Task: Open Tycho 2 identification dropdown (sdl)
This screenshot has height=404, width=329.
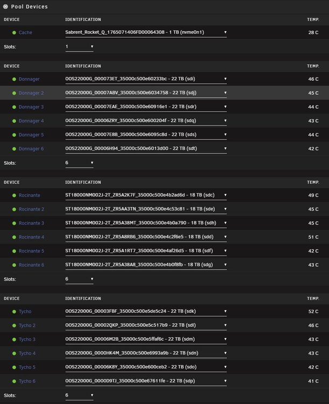Action: pyautogui.click(x=146, y=325)
